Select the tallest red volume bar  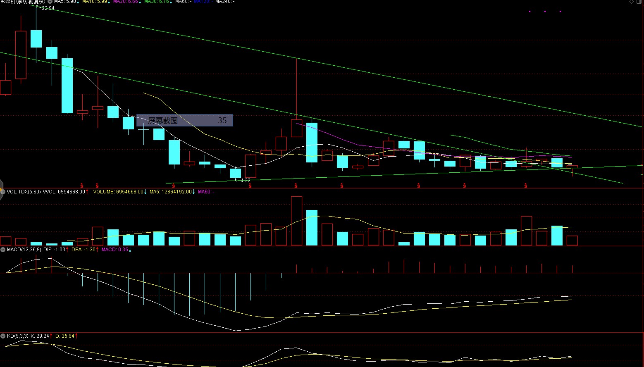pos(296,221)
